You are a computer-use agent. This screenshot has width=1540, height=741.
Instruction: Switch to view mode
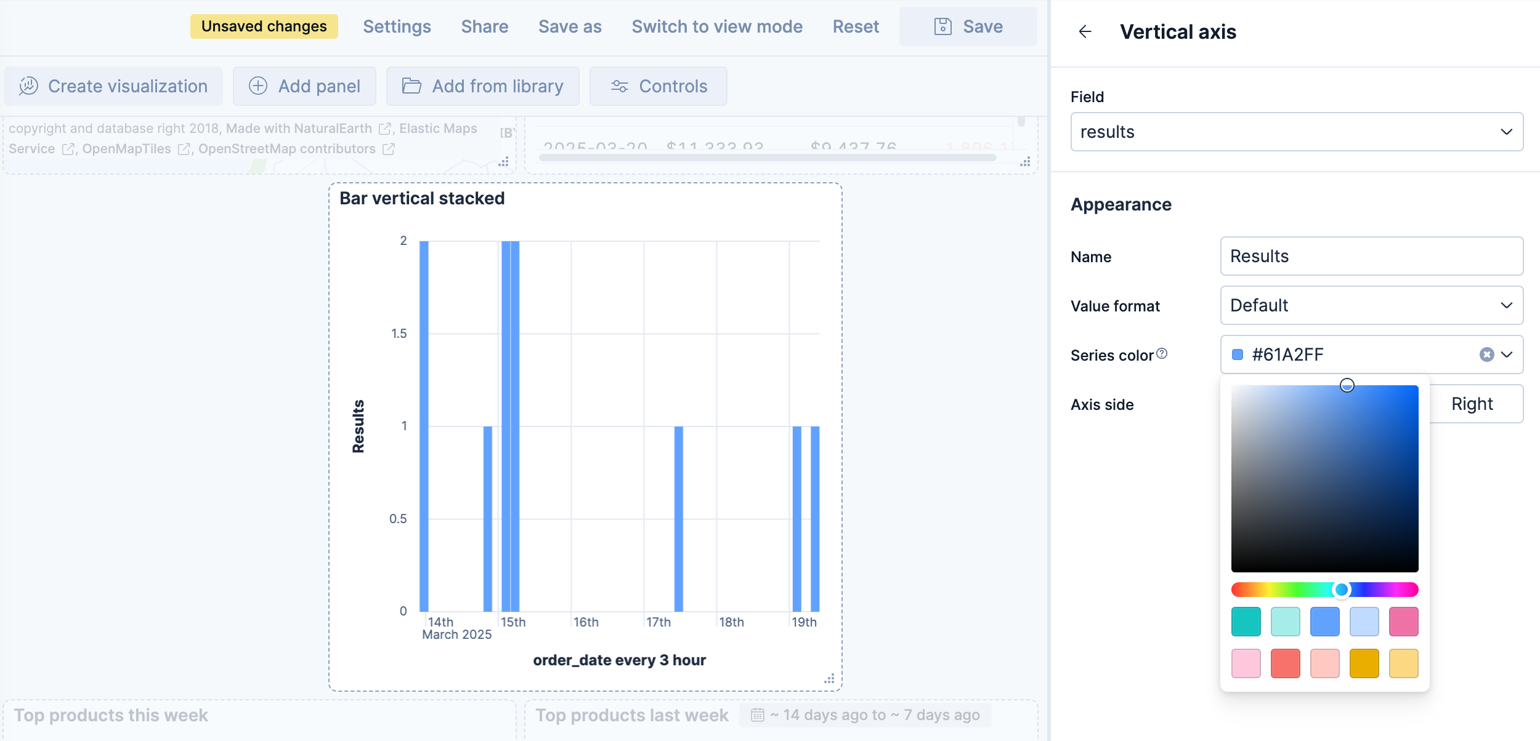(717, 26)
